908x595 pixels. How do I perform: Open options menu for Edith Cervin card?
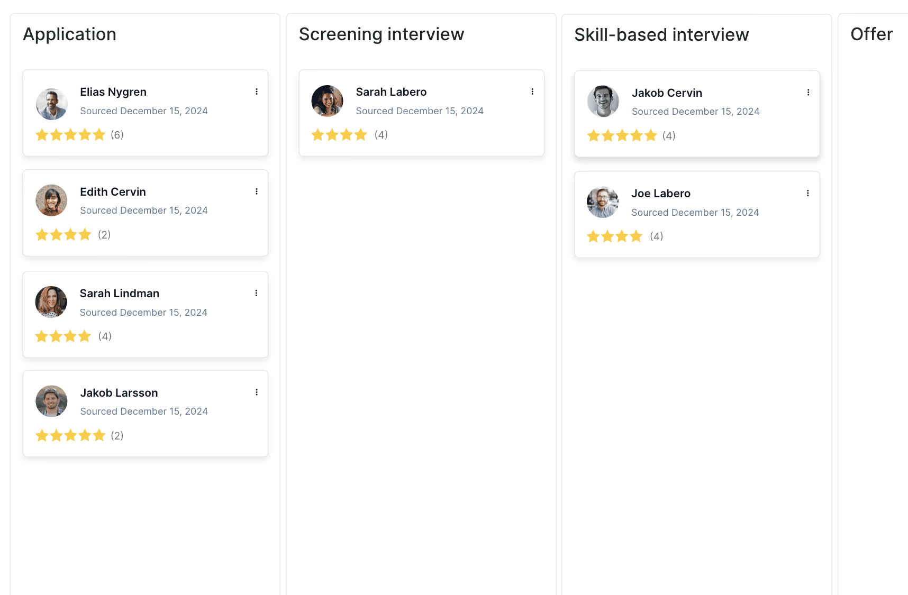(x=257, y=191)
